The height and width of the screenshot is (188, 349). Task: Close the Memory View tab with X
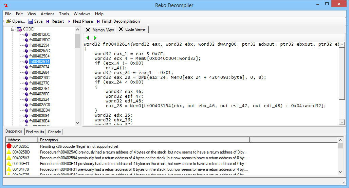click(x=88, y=30)
